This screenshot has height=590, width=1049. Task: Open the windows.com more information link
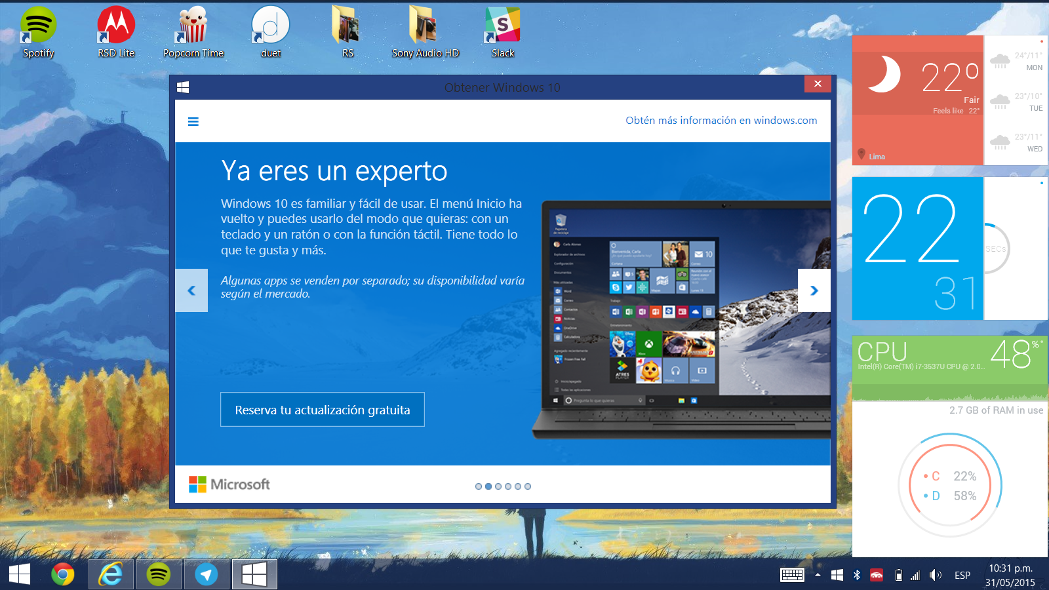point(721,121)
